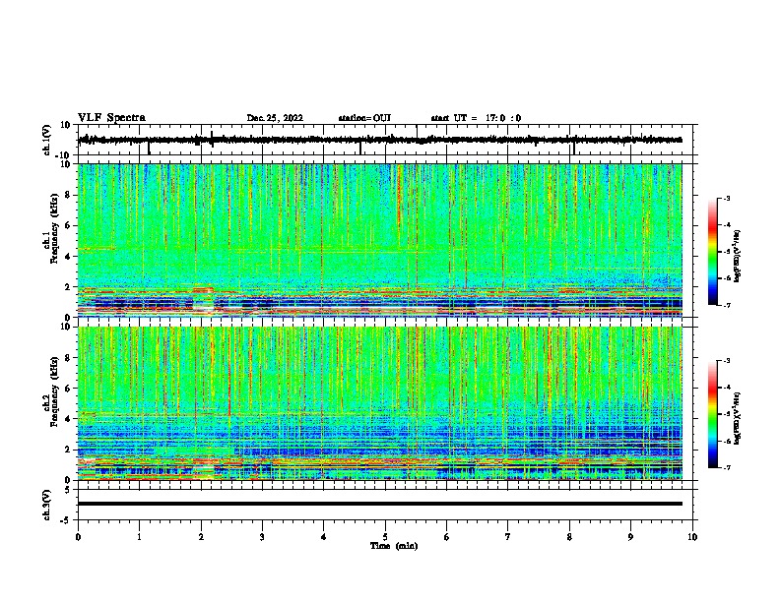The height and width of the screenshot is (602, 780).
Task: Click the ch.2 color scale bar
Action: [713, 414]
